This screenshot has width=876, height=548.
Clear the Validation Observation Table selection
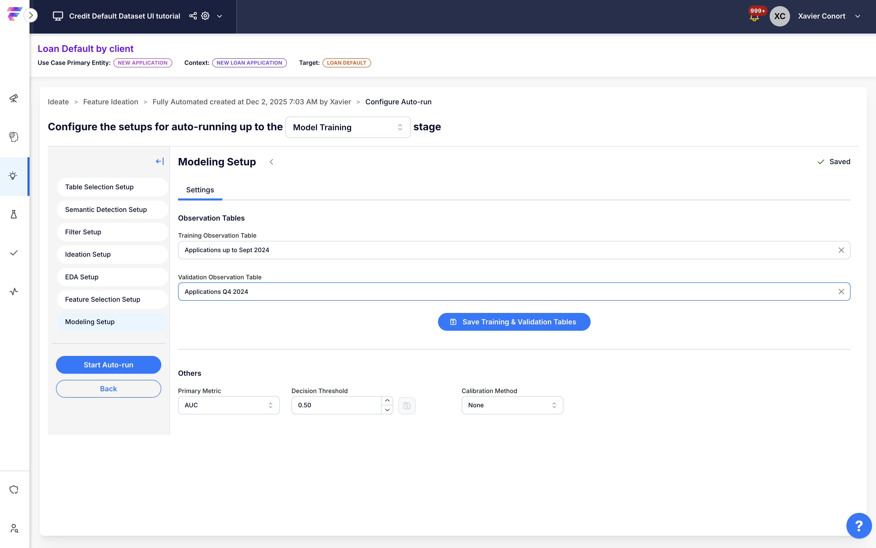point(841,292)
